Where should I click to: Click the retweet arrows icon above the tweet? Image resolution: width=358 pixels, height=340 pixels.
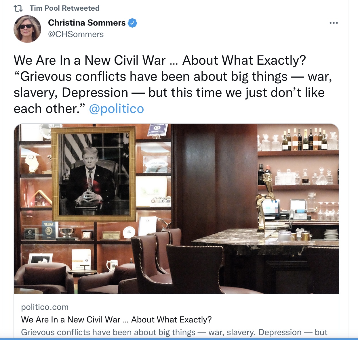tap(18, 8)
